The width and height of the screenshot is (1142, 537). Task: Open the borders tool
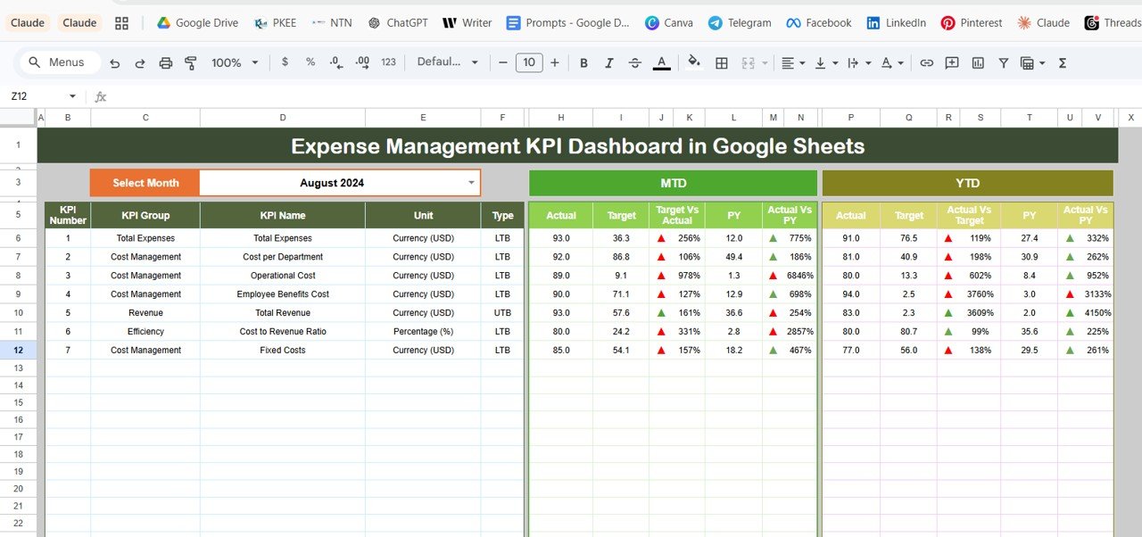click(x=722, y=62)
